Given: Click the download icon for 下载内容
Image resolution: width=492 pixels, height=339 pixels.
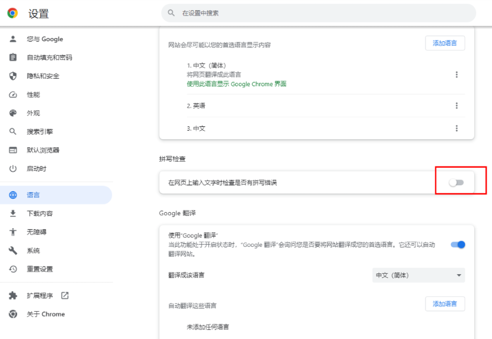Looking at the screenshot, I should 13,213.
